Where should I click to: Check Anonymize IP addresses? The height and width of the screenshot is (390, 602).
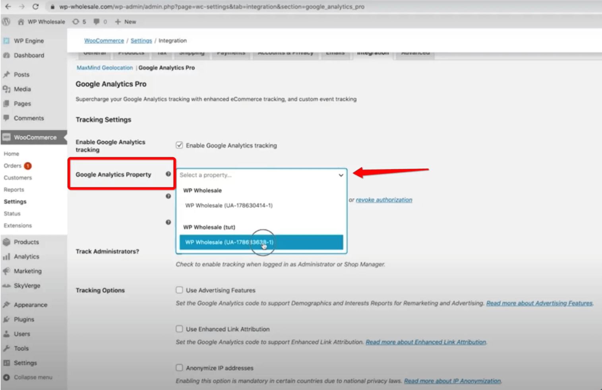180,368
